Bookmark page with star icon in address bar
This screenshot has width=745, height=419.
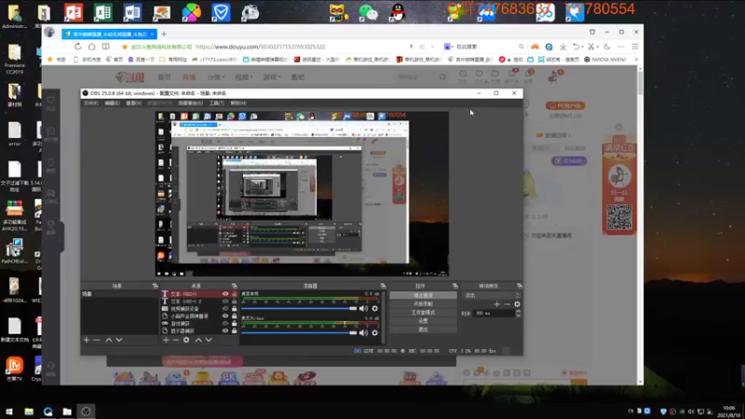[x=125, y=47]
